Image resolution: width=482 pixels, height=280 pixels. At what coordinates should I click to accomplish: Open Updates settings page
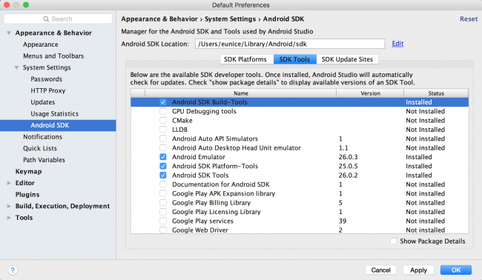pyautogui.click(x=43, y=102)
